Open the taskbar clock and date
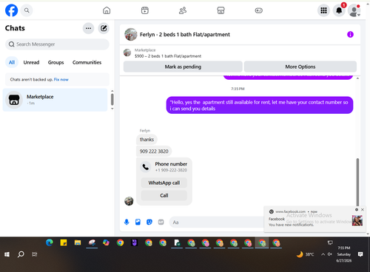The width and height of the screenshot is (370, 272). click(x=344, y=254)
